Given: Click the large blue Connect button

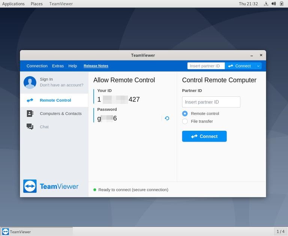Looking at the screenshot, I should coord(204,136).
